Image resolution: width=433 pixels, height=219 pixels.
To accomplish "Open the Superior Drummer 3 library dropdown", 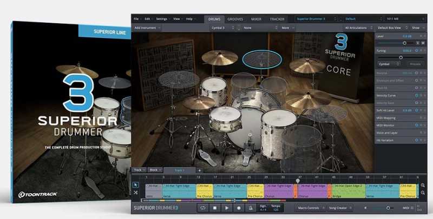I will pyautogui.click(x=316, y=19).
